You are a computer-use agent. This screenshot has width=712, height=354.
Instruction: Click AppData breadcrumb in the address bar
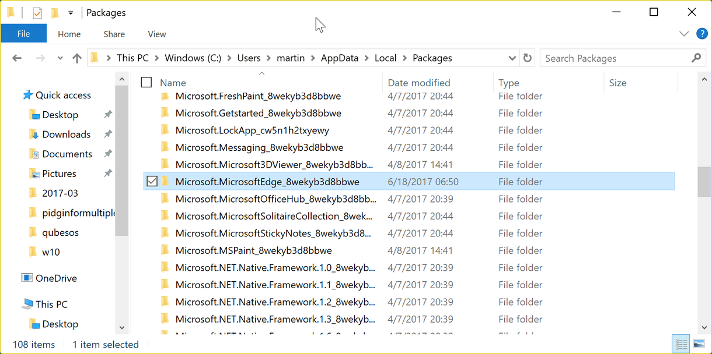pos(340,58)
